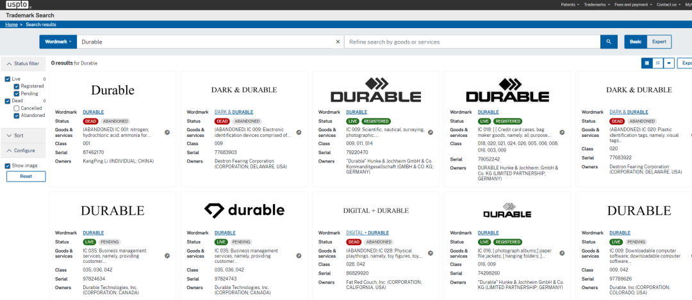
Task: Disable the Show image checkbox
Action: click(8, 166)
